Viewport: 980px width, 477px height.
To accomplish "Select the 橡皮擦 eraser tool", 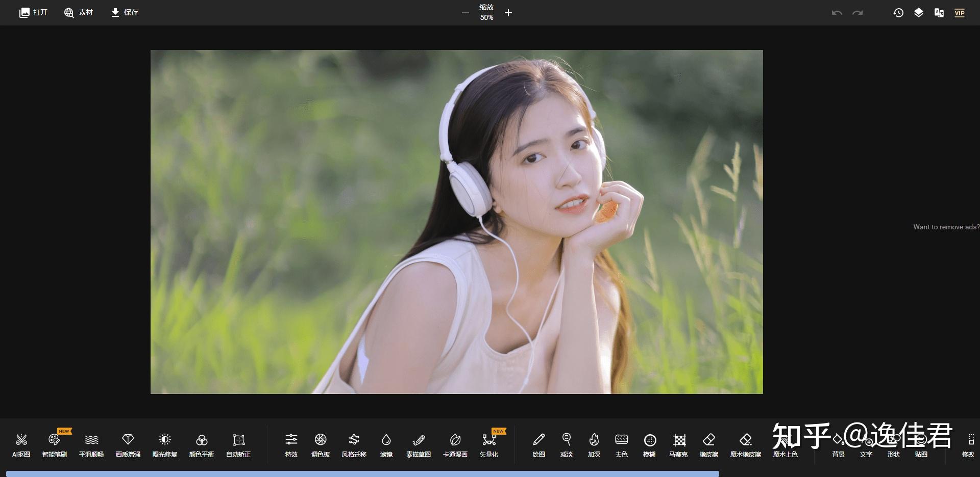I will pos(709,445).
